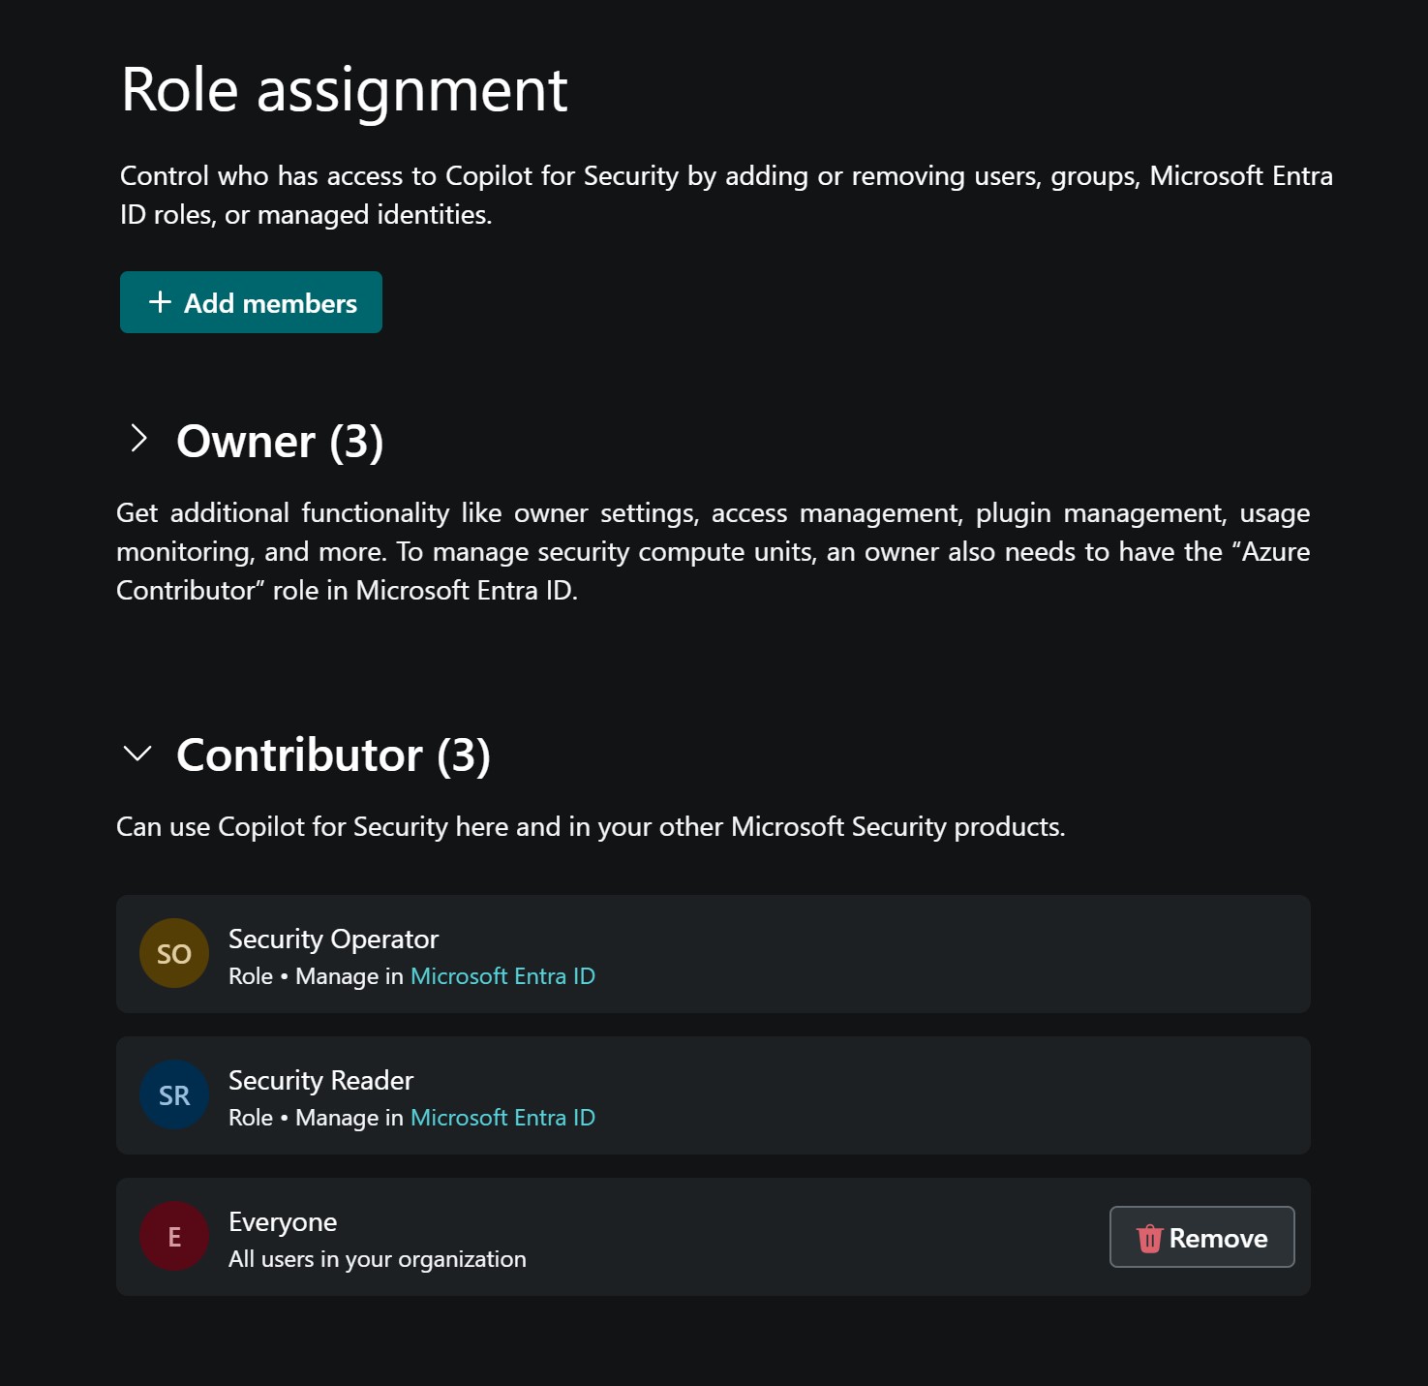Open Microsoft Entra ID link for Security Reader

[x=502, y=1118]
